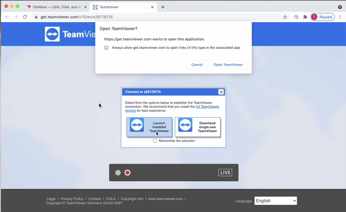Visit www.teamviewer.com footer link
Viewport: 346px width, 212px height.
pyautogui.click(x=165, y=199)
